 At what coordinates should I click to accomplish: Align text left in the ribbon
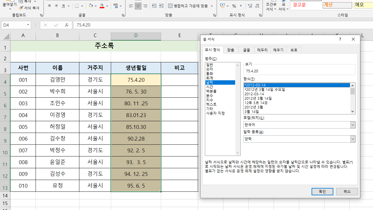[131, 6]
